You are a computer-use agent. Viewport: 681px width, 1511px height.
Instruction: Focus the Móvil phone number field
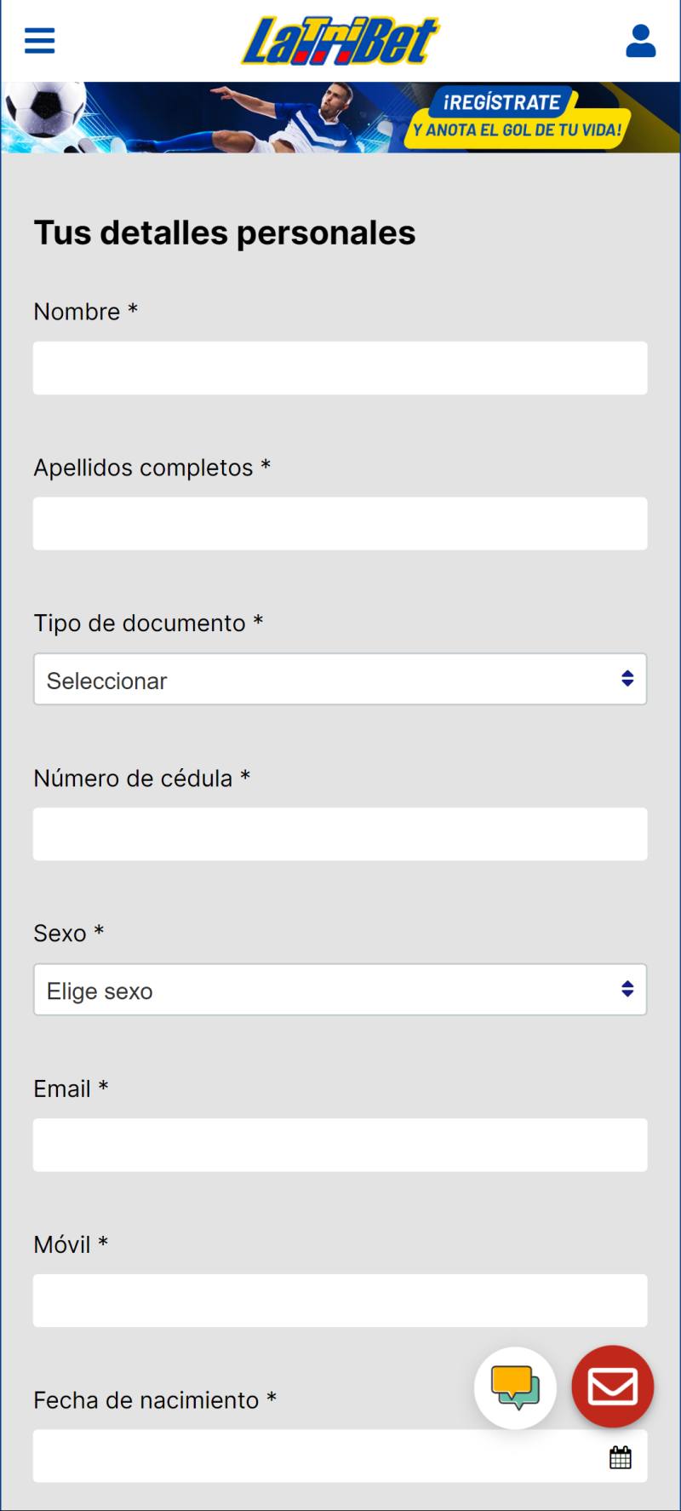click(x=340, y=1301)
